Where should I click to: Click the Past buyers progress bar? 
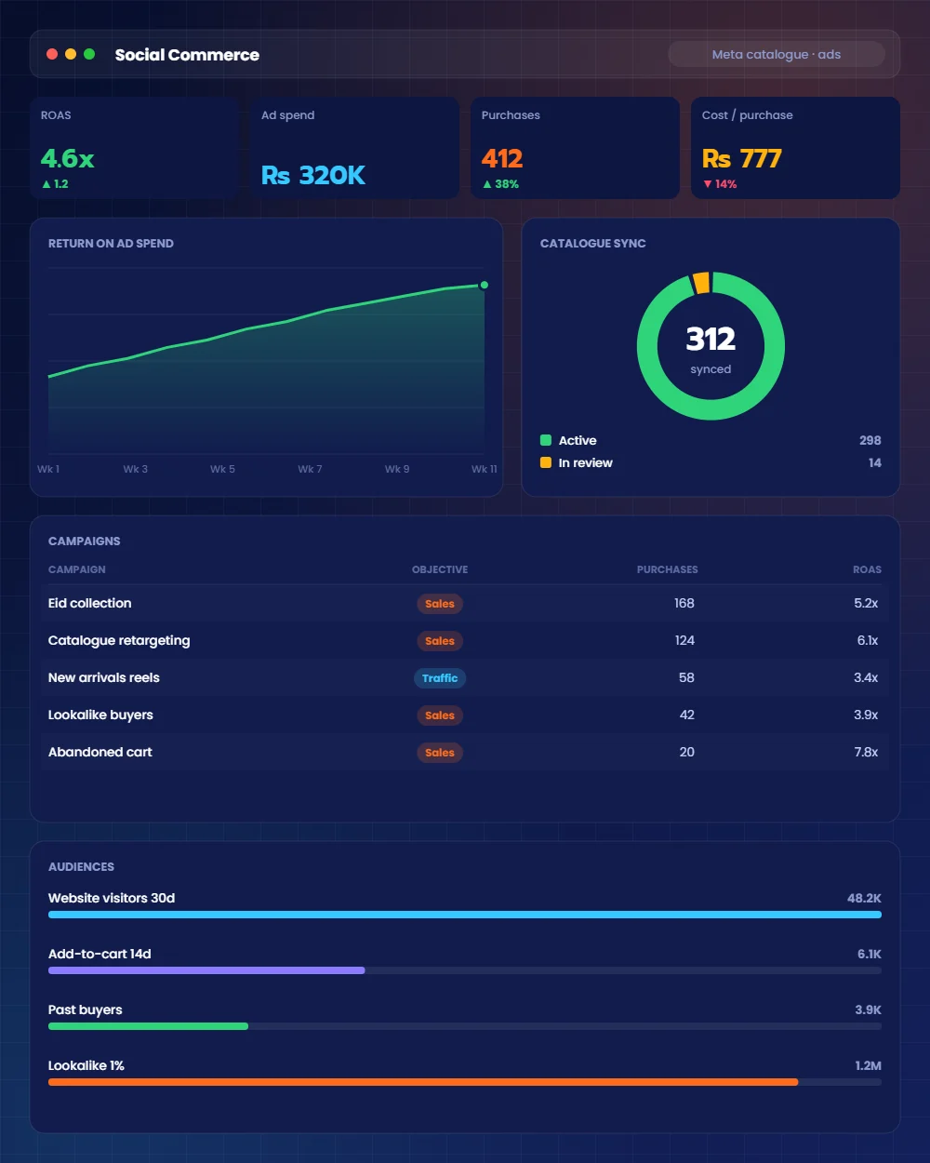pos(465,1026)
